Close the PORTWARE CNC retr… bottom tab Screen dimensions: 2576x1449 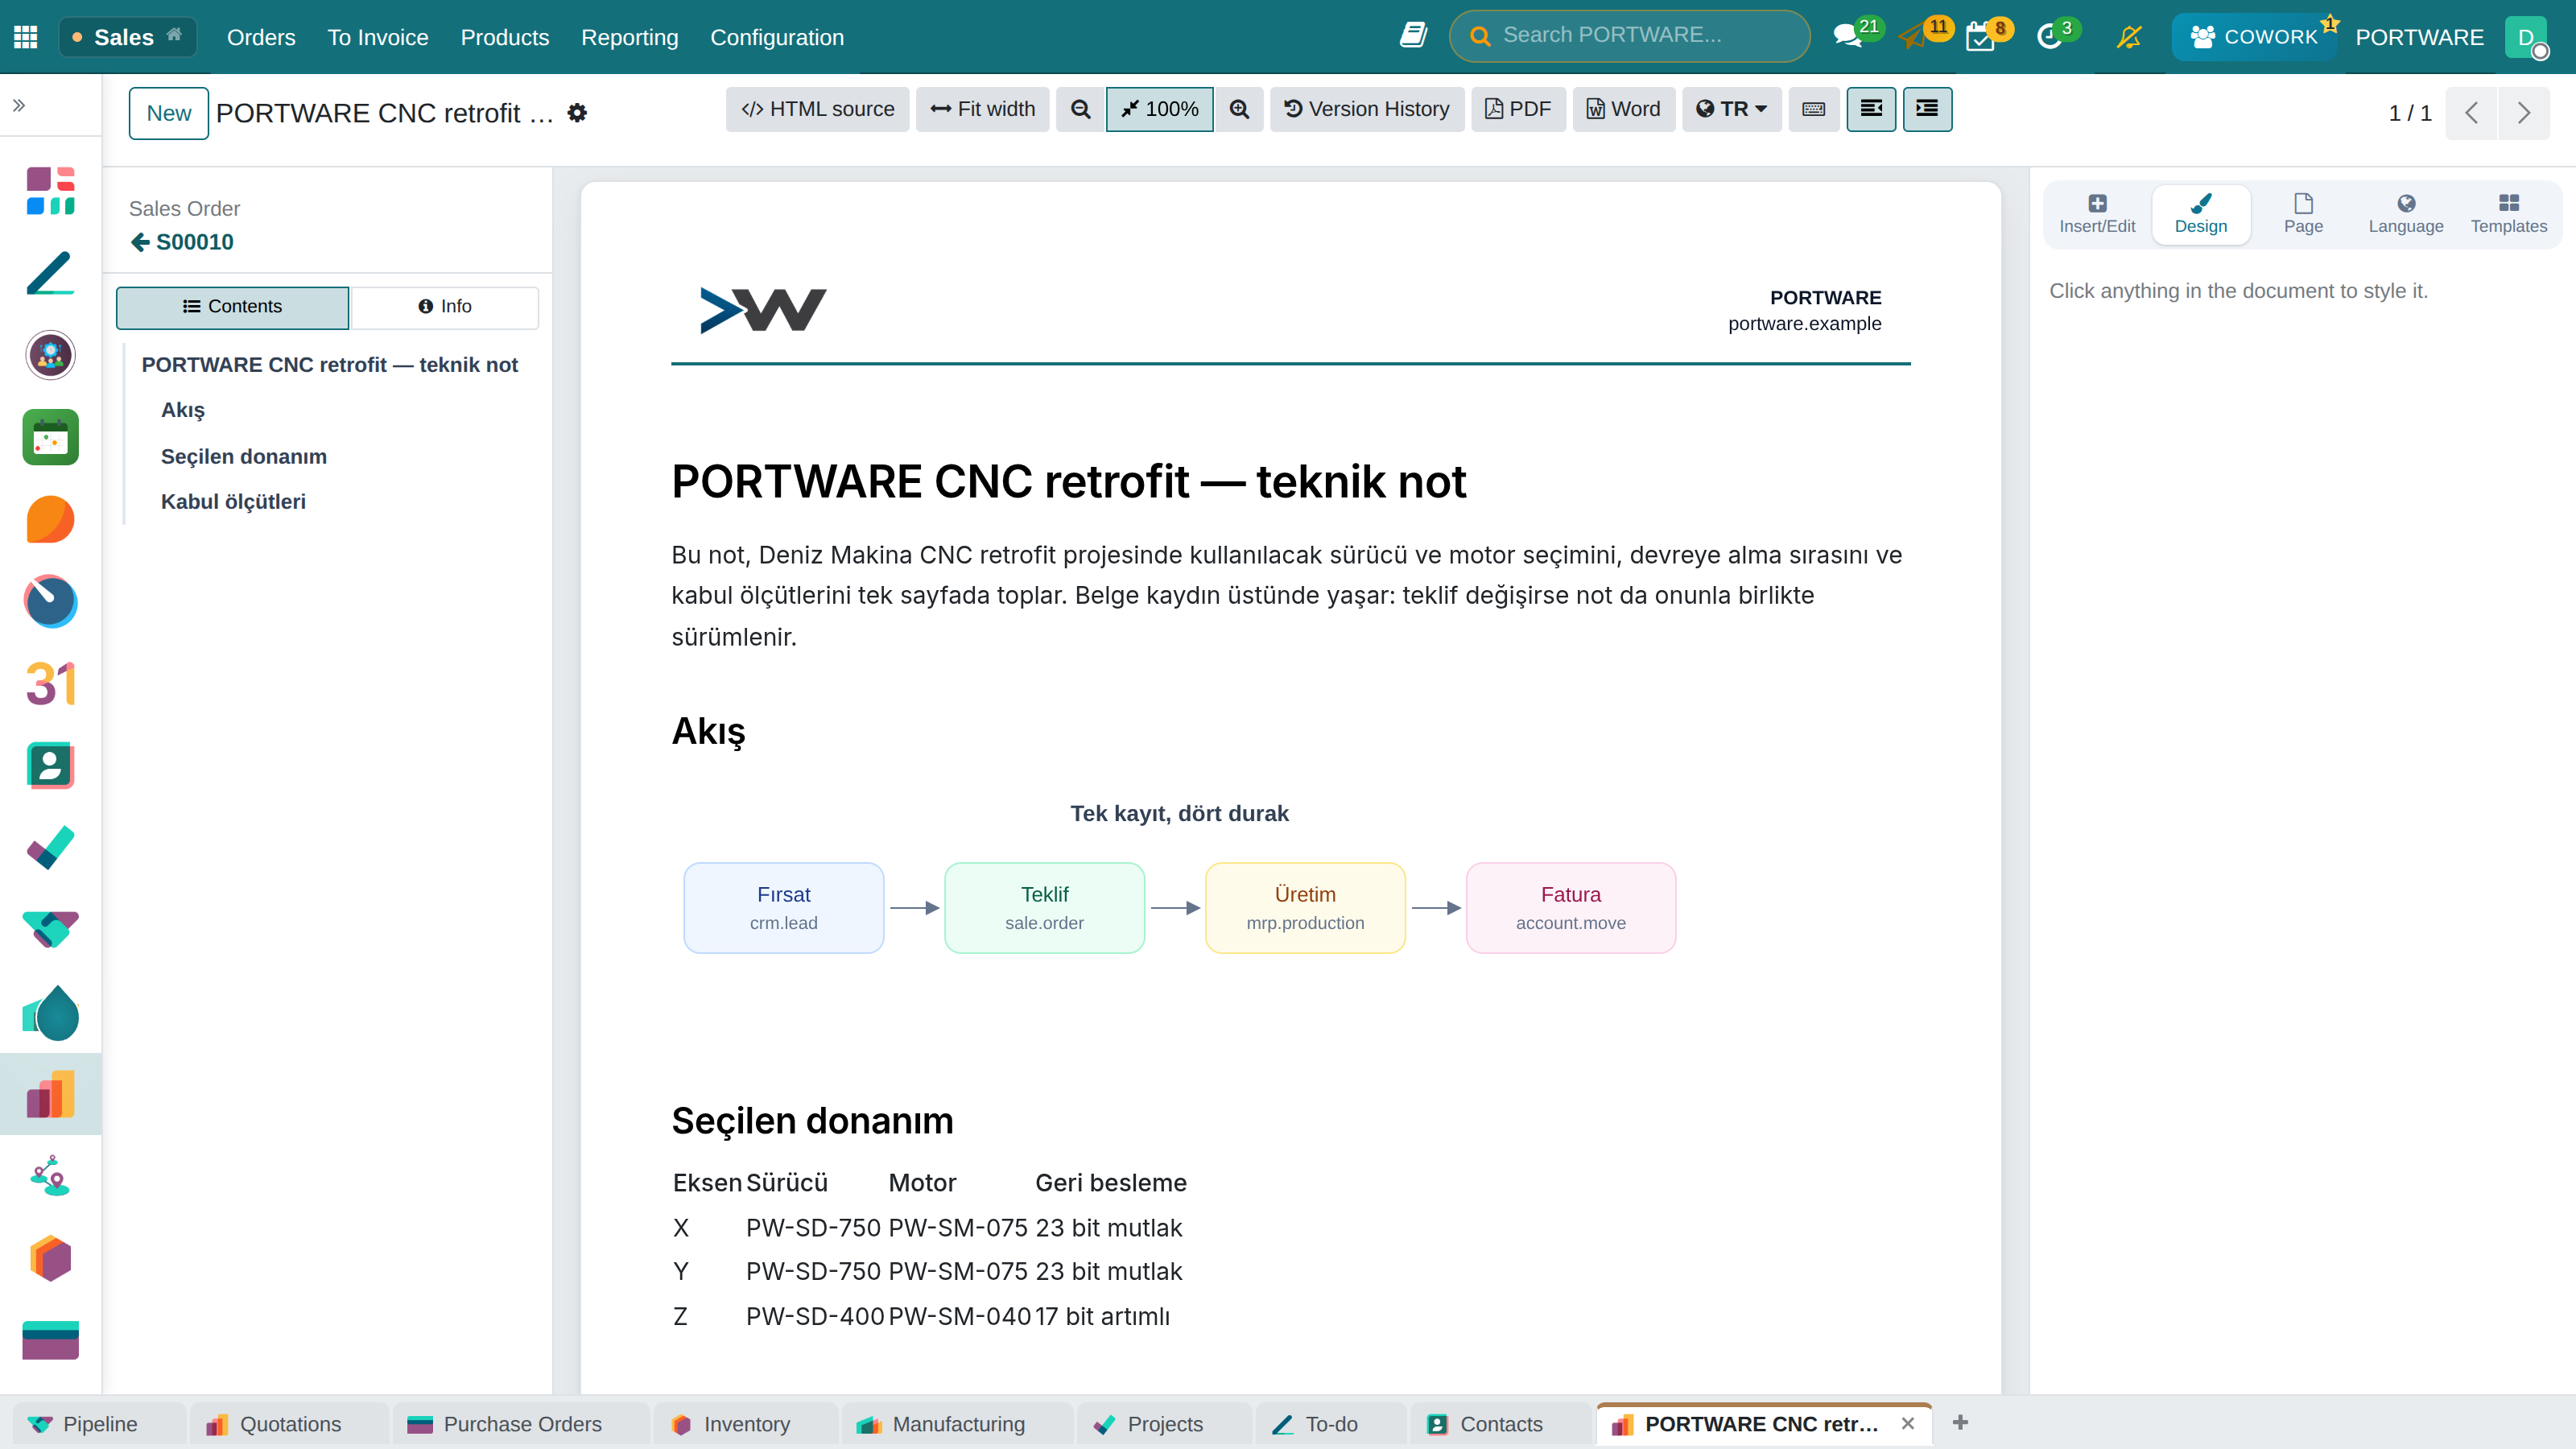1908,1424
